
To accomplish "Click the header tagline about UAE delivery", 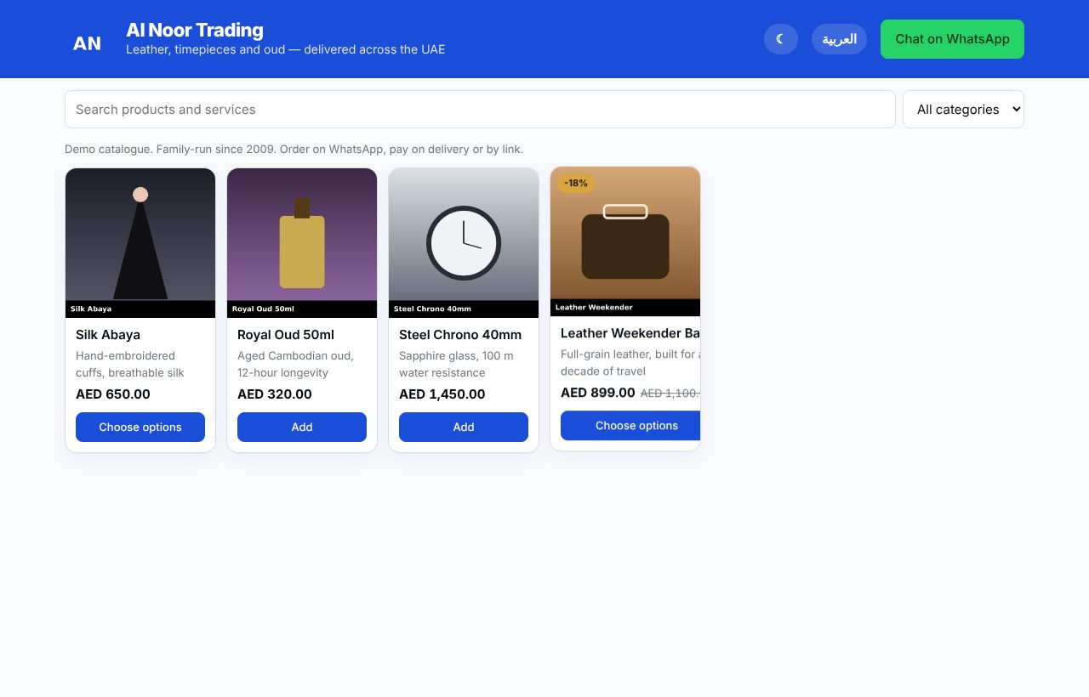I will coord(285,49).
